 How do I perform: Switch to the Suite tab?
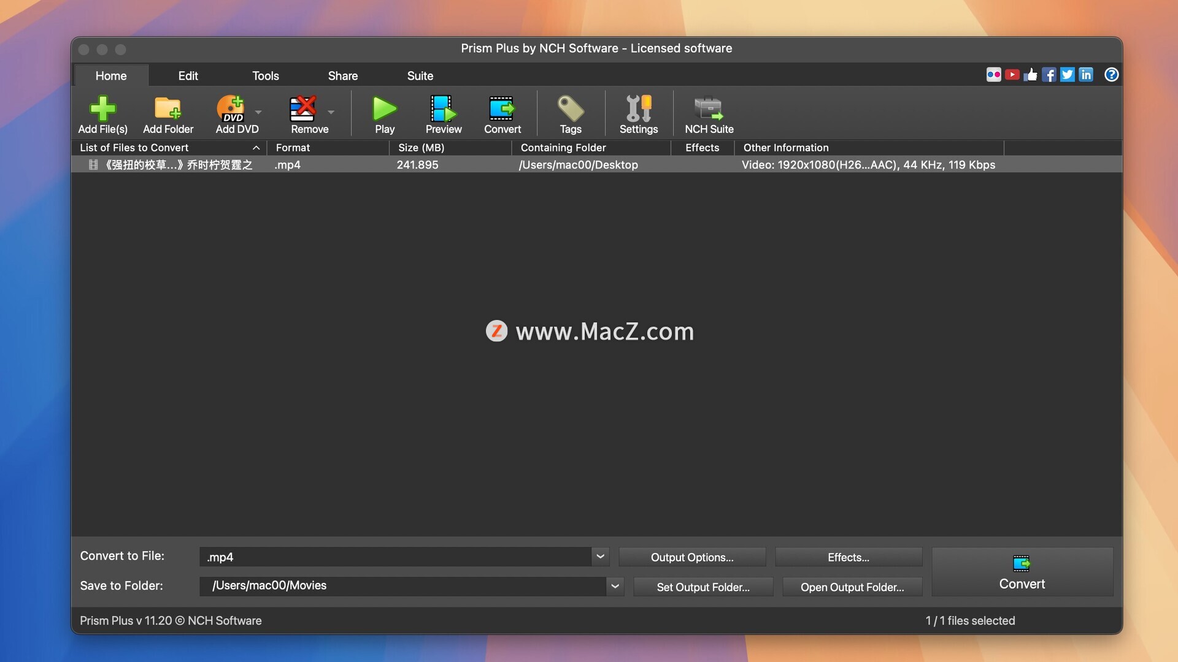coord(420,75)
